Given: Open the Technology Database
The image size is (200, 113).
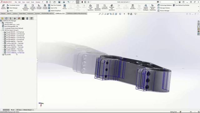Looking at the screenshot, I should pyautogui.click(x=165, y=5).
